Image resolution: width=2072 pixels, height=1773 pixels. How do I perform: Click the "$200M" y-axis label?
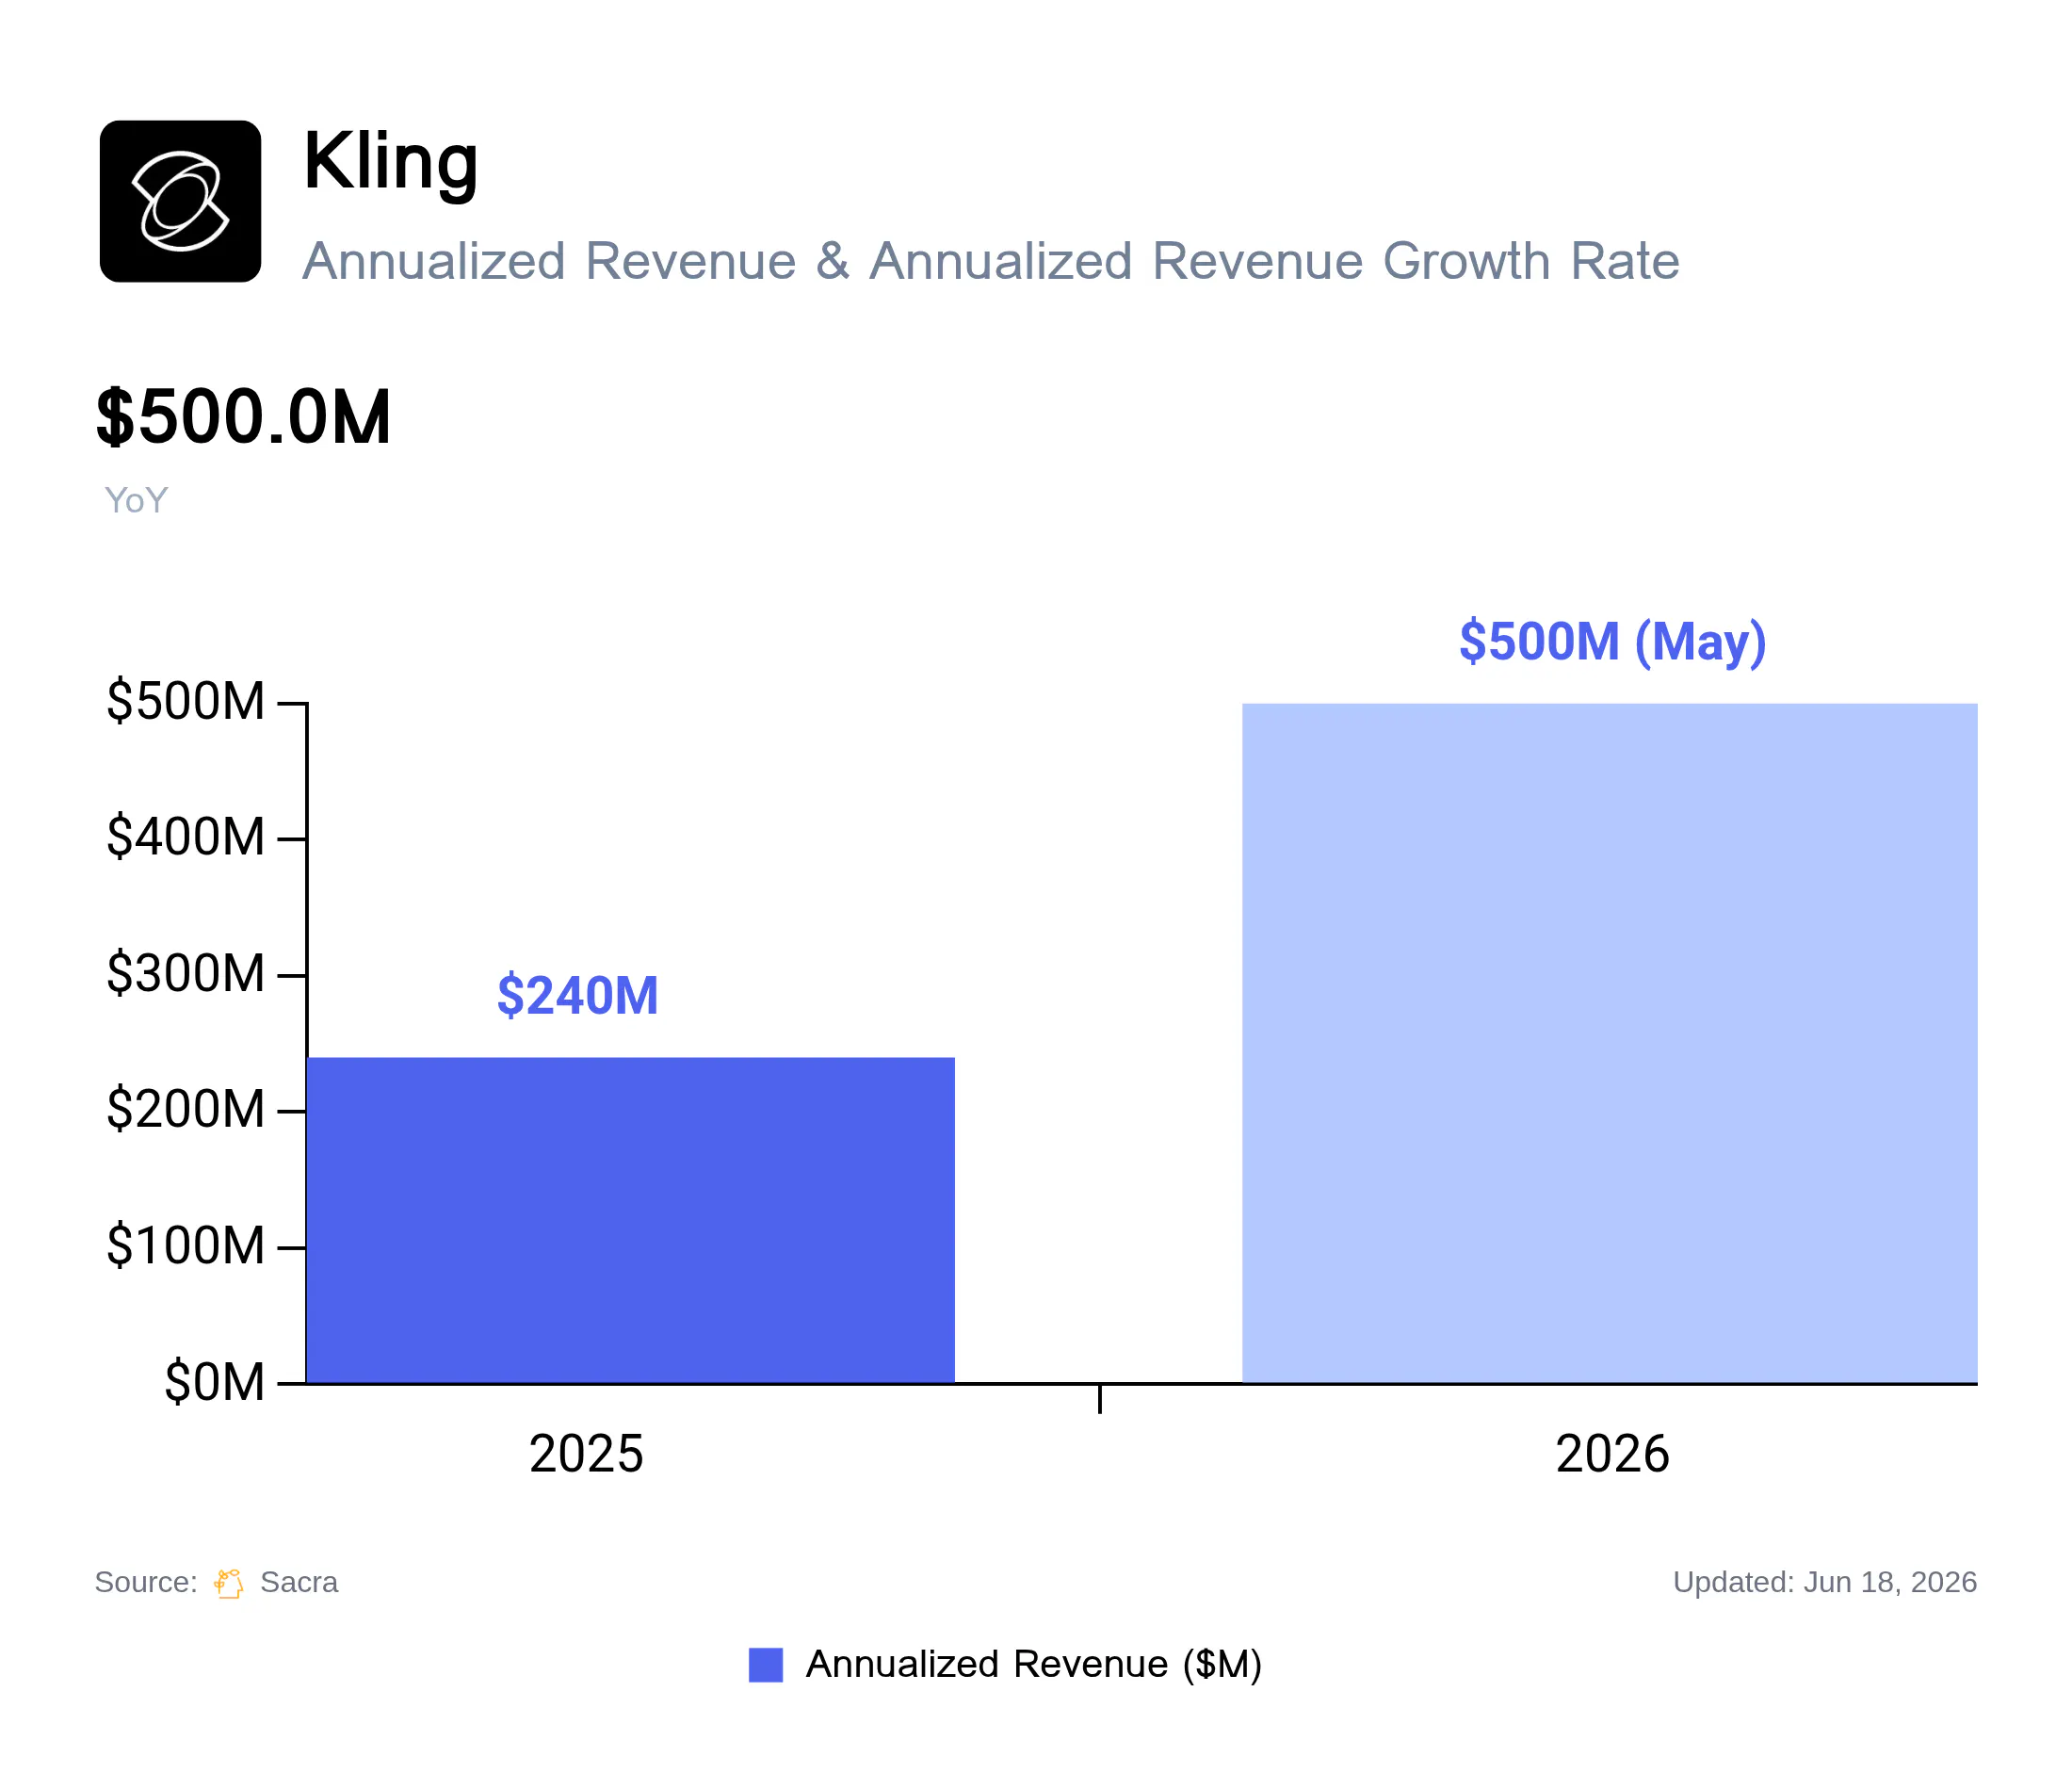point(185,1109)
